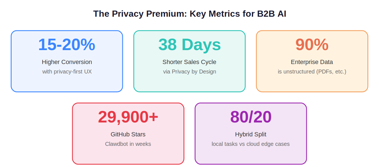Screen dimensions: 379x167
Task: Select the 'Enterprise Data' label
Action: pos(312,62)
